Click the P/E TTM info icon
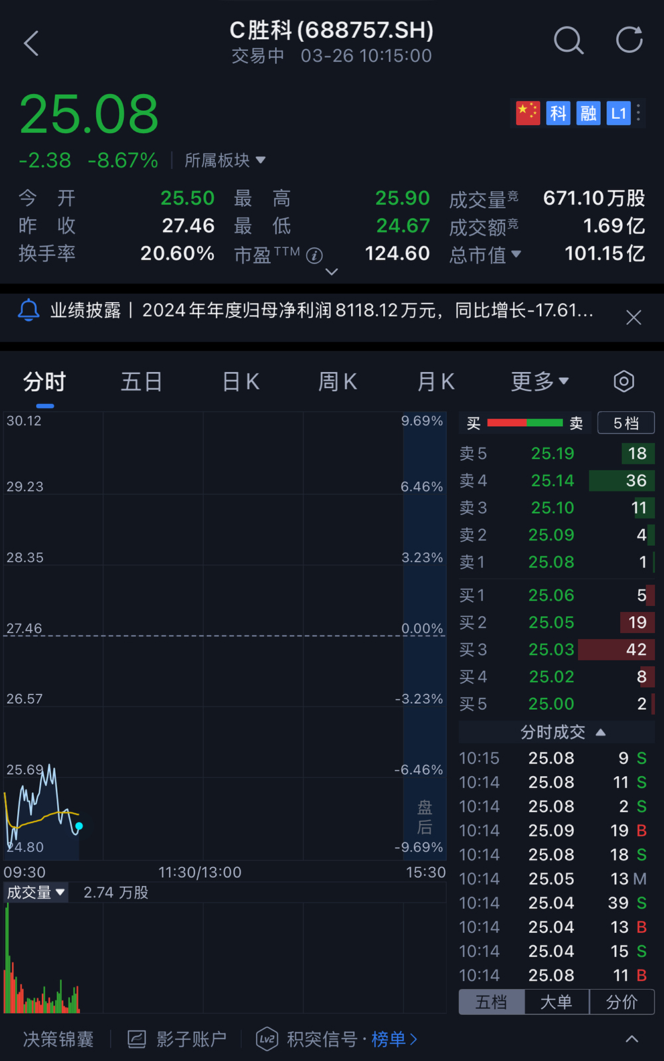Viewport: 664px width, 1061px height. point(315,255)
